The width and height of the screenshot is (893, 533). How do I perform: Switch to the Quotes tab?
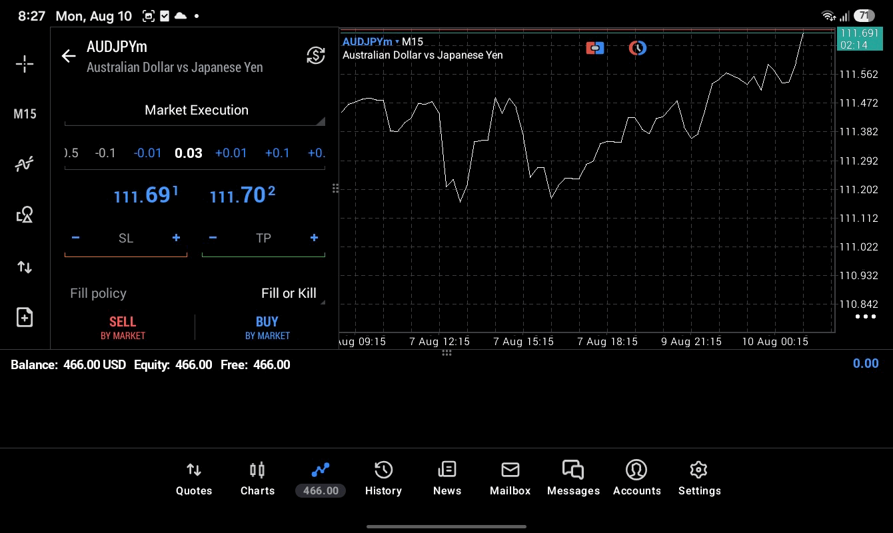click(194, 479)
